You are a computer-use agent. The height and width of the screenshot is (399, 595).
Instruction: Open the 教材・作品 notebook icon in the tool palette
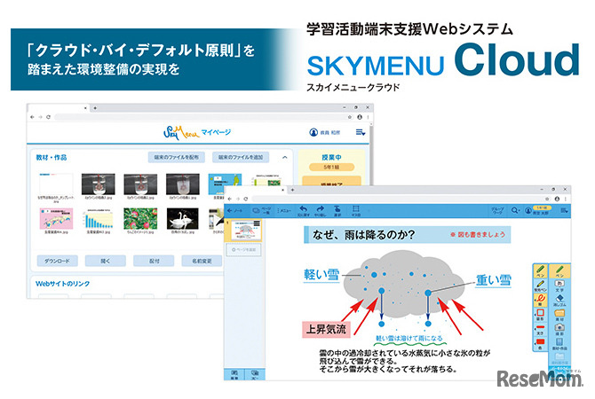click(x=559, y=344)
